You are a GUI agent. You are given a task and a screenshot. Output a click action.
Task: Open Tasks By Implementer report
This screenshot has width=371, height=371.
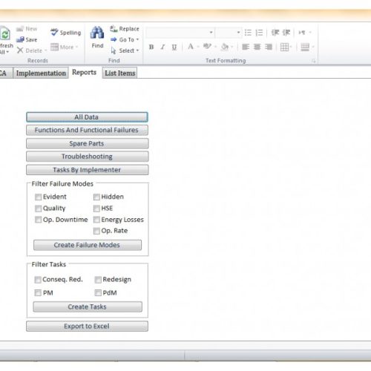(87, 170)
